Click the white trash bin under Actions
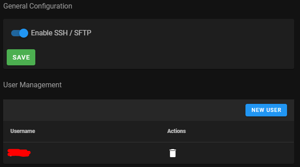Image resolution: width=300 pixels, height=167 pixels. pos(173,153)
